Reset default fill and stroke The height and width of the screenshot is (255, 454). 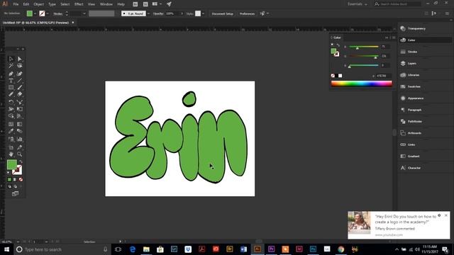(x=9, y=173)
